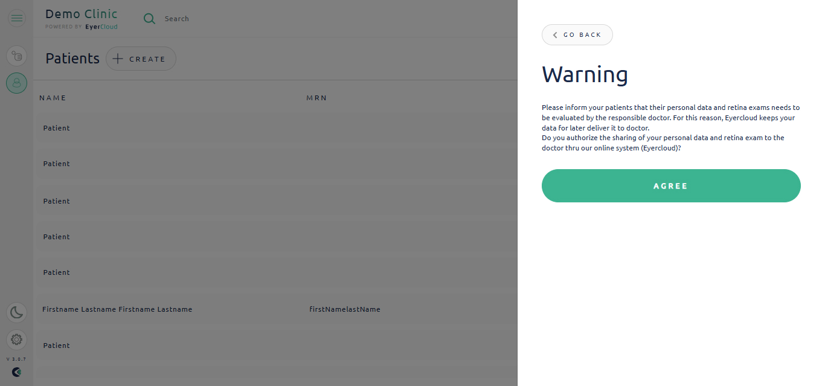Image resolution: width=825 pixels, height=386 pixels.
Task: Toggle dark mode moon icon
Action: [x=16, y=312]
